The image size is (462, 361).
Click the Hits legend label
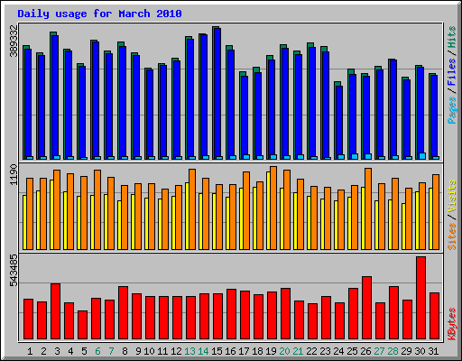coord(452,37)
